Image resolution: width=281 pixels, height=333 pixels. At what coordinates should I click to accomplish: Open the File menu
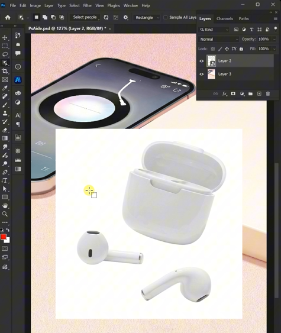(13, 5)
